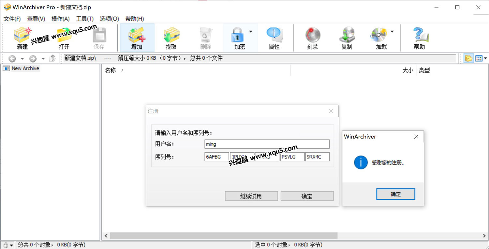Open the forward history dropdown arrow
This screenshot has width=489, height=249.
pyautogui.click(x=43, y=59)
